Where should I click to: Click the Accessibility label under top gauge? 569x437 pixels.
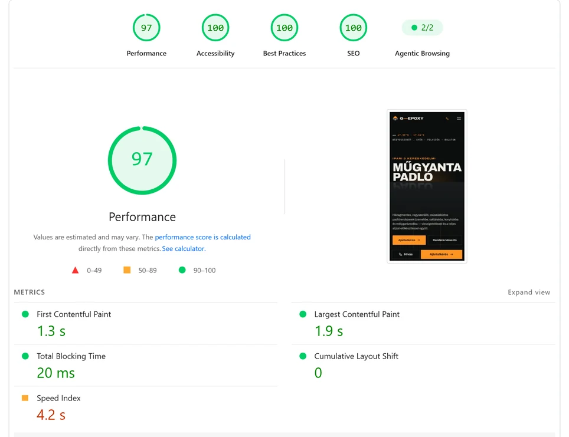(x=215, y=53)
